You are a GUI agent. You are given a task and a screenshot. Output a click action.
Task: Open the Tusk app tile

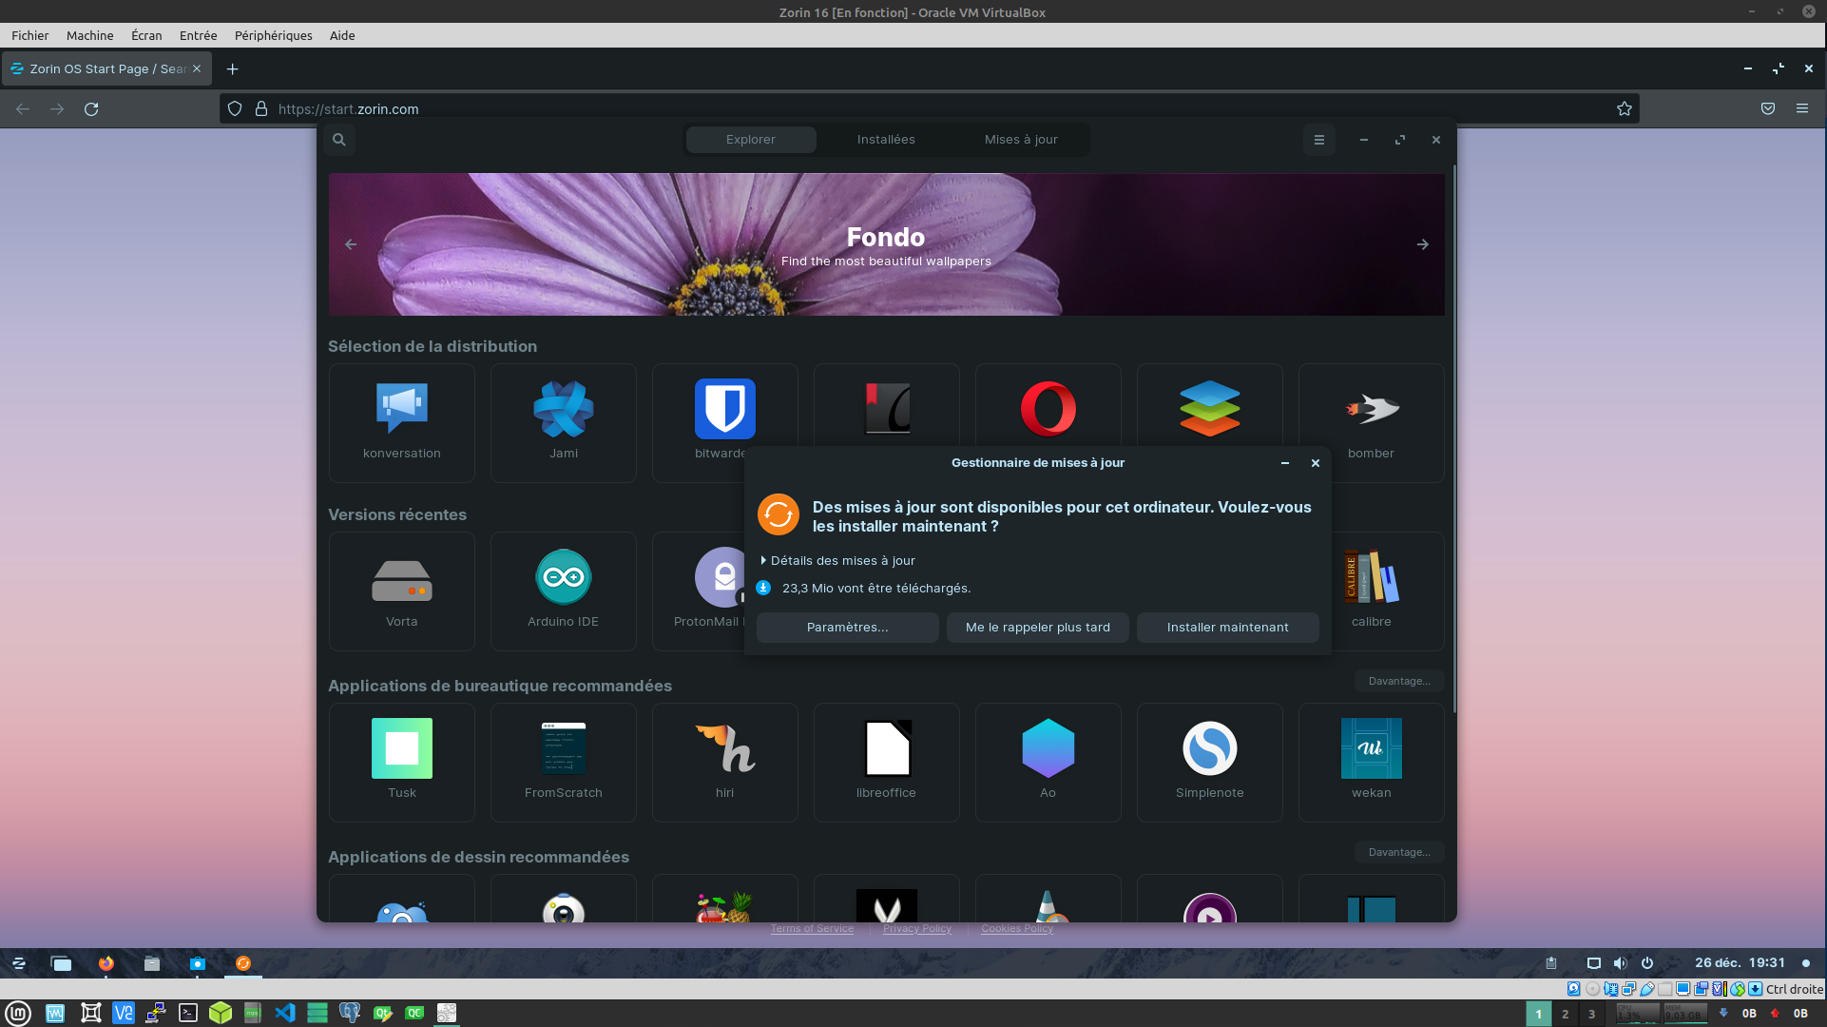[x=401, y=762]
